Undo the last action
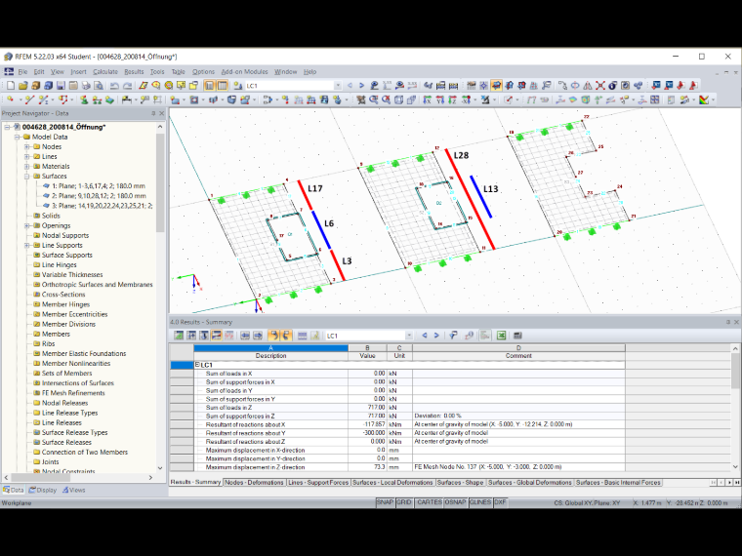Viewport: 742px width, 556px height. click(114, 86)
